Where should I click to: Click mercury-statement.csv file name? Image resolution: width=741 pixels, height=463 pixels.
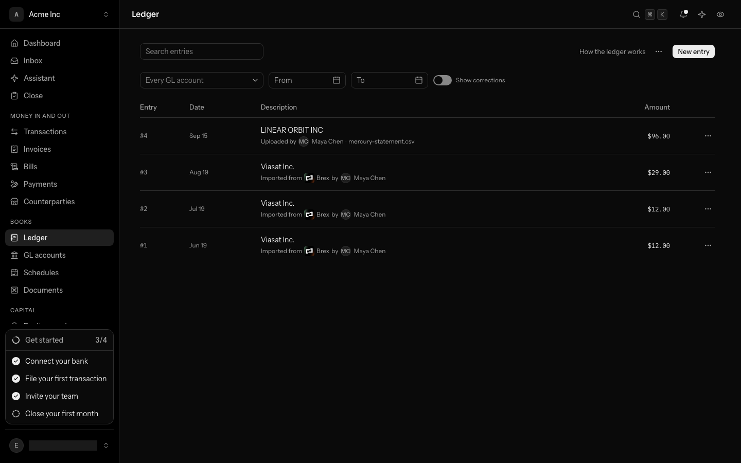tap(381, 141)
